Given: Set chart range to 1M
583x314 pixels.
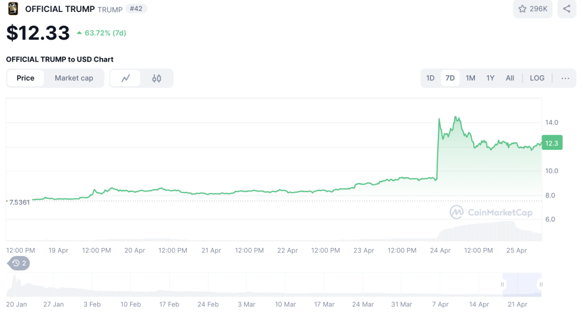Looking at the screenshot, I should (470, 78).
